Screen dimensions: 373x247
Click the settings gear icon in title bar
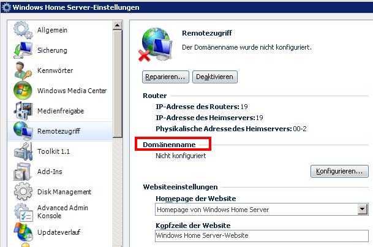[6, 7]
